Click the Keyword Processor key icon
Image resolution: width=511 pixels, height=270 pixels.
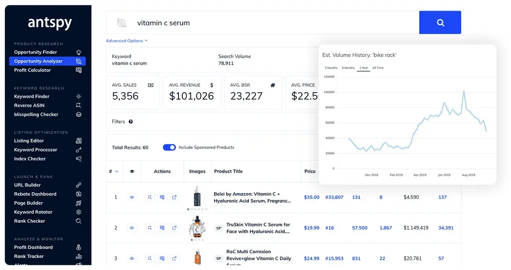click(x=78, y=150)
